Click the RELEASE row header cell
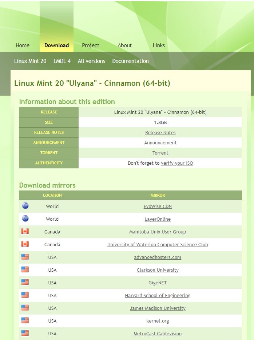This screenshot has width=254, height=340. click(49, 112)
